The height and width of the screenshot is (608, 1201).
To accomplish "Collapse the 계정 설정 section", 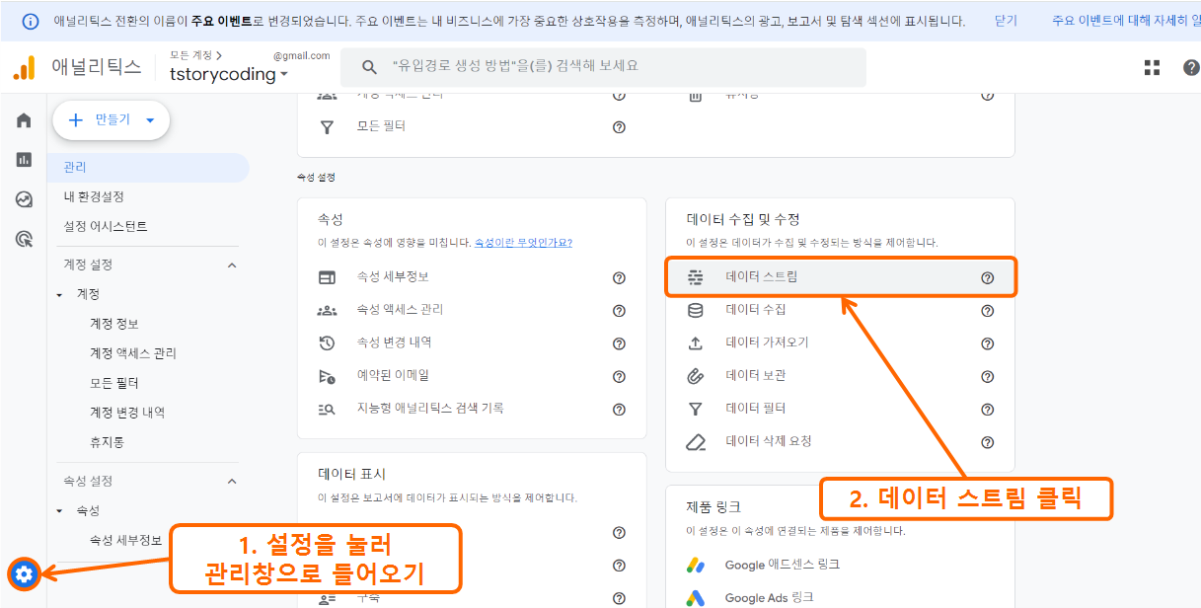I will (x=231, y=265).
